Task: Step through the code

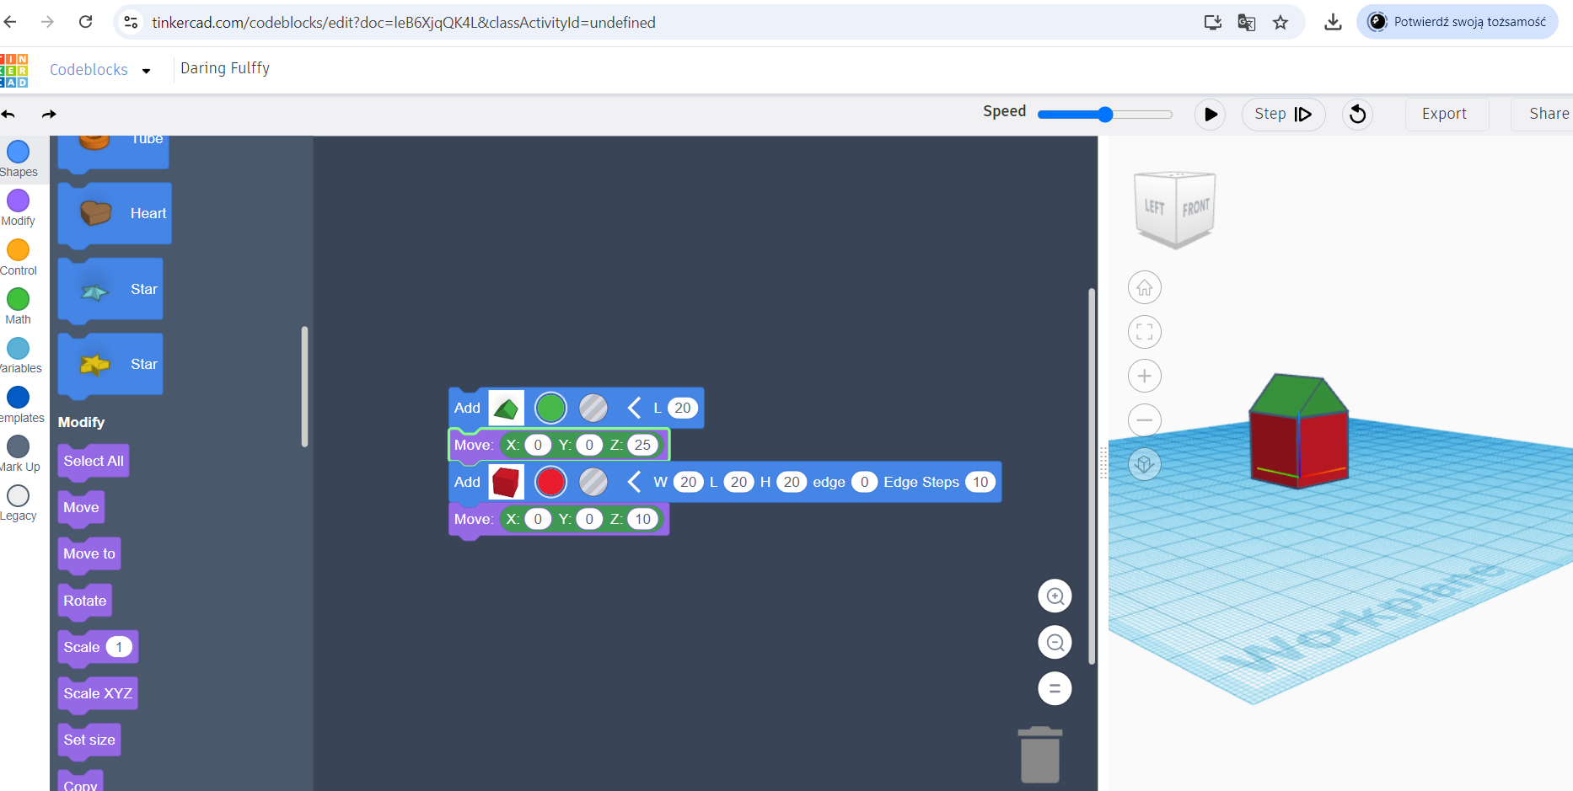Action: [x=1283, y=115]
